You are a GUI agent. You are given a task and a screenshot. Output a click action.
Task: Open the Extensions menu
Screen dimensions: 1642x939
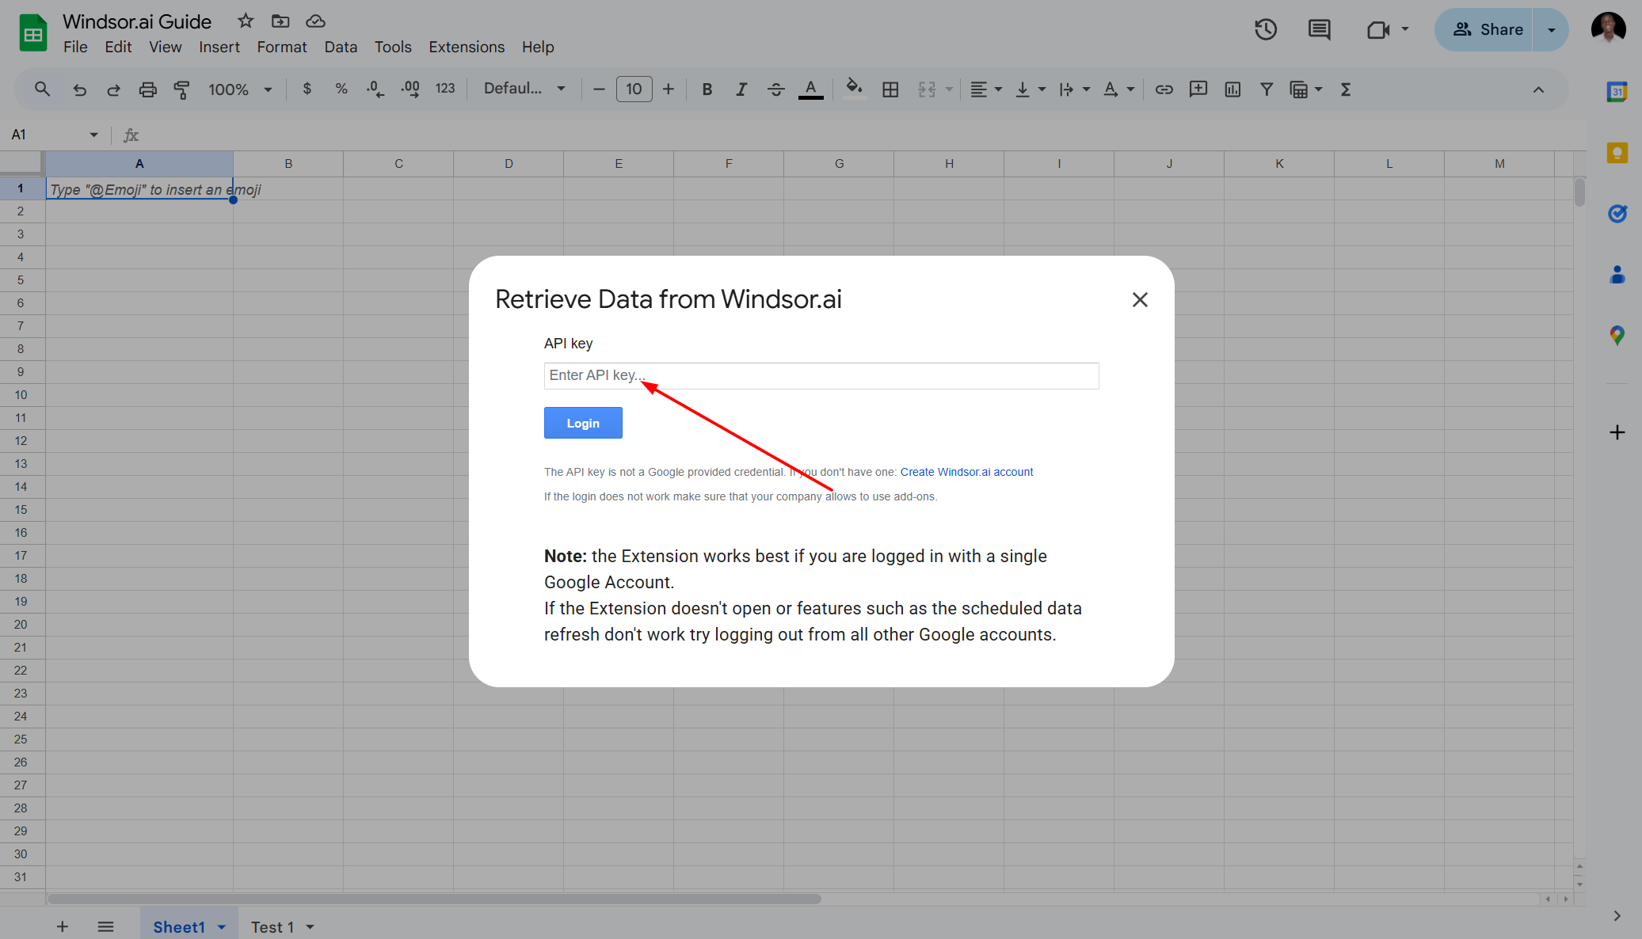click(467, 48)
